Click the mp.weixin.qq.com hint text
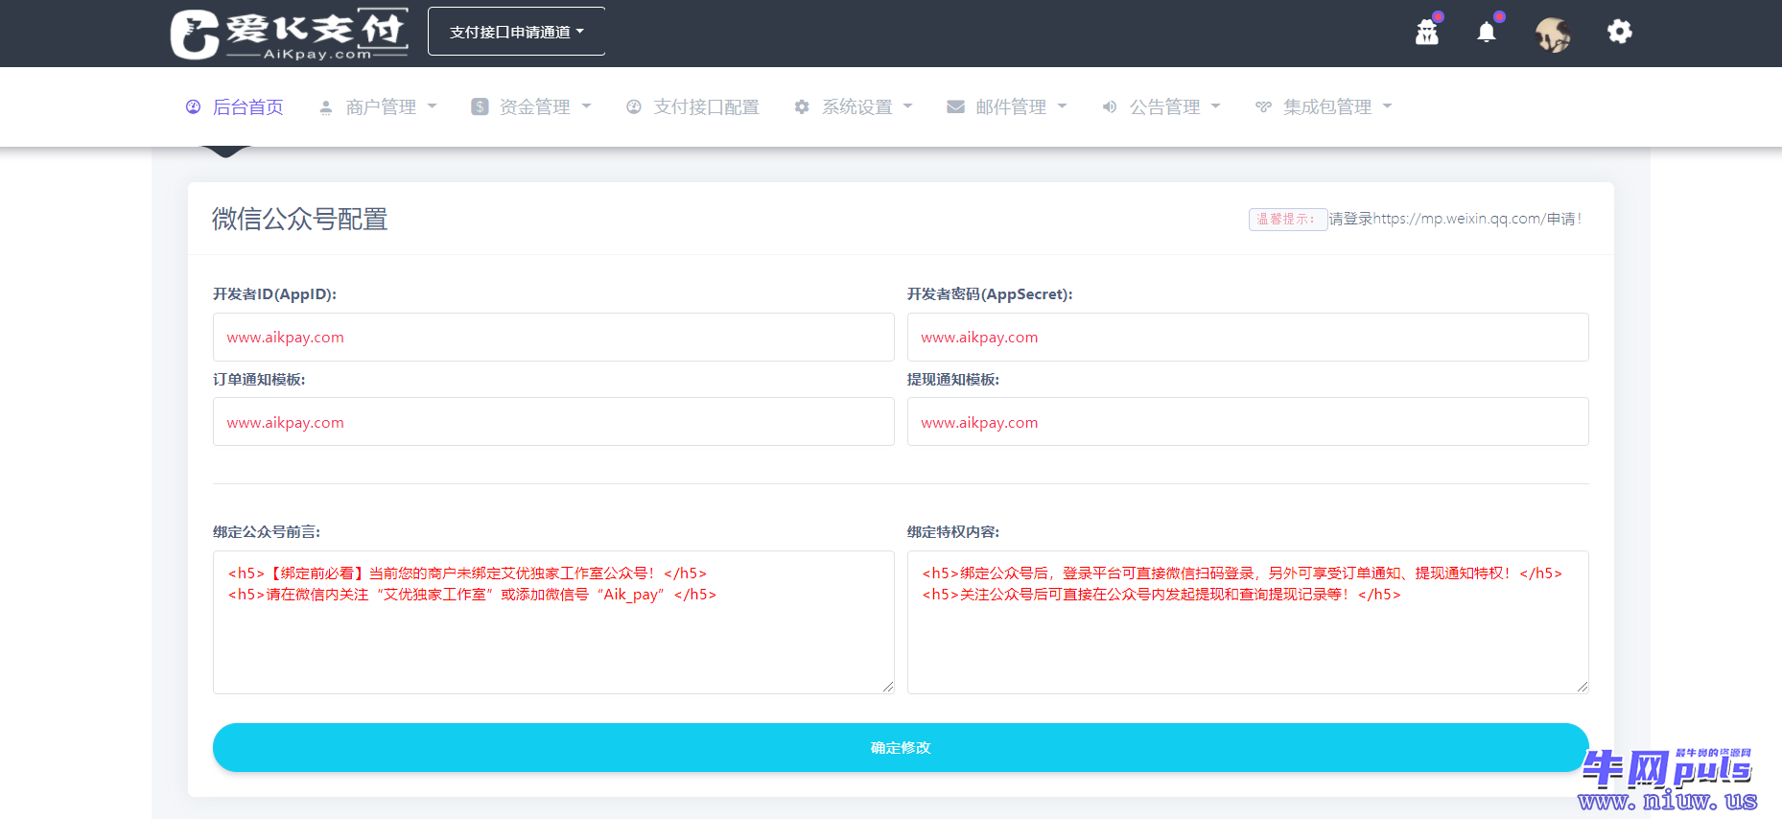Viewport: 1782px width, 819px height. click(1455, 219)
